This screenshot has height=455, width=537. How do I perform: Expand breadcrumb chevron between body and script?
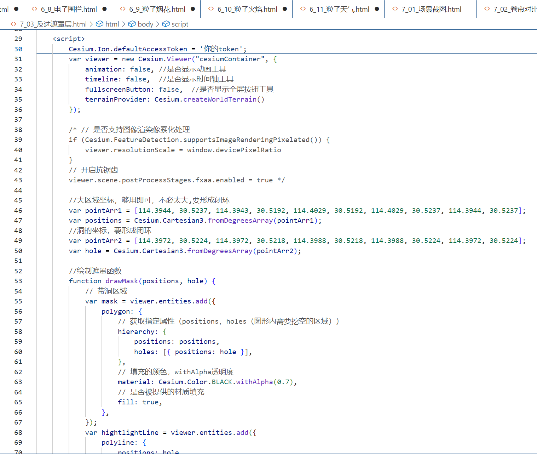158,24
